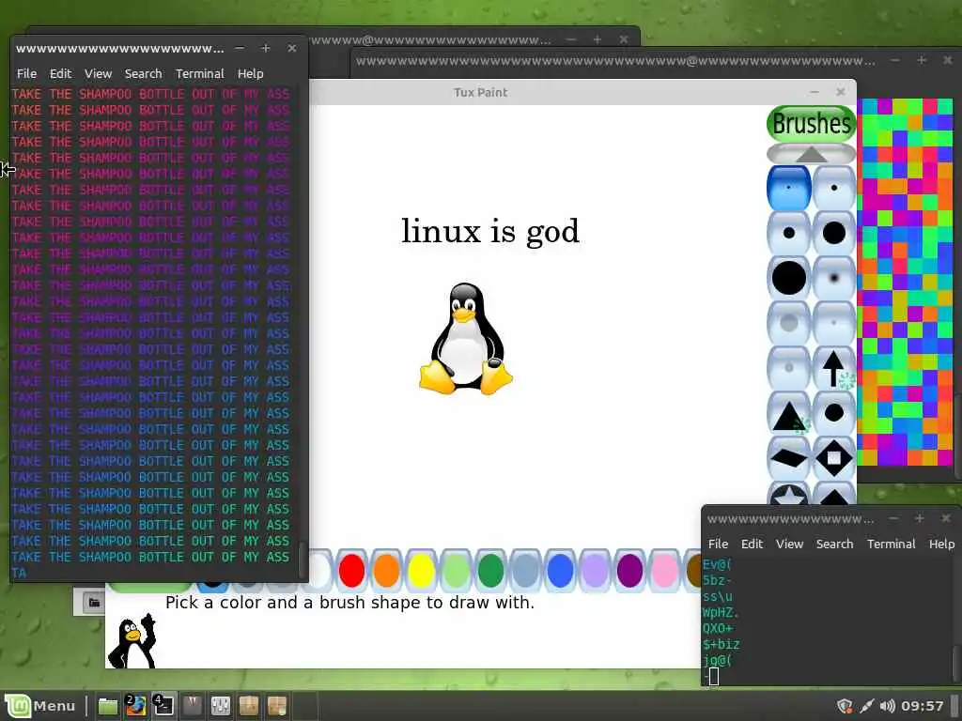Pick the pink color swatch
The image size is (962, 721).
[664, 570]
